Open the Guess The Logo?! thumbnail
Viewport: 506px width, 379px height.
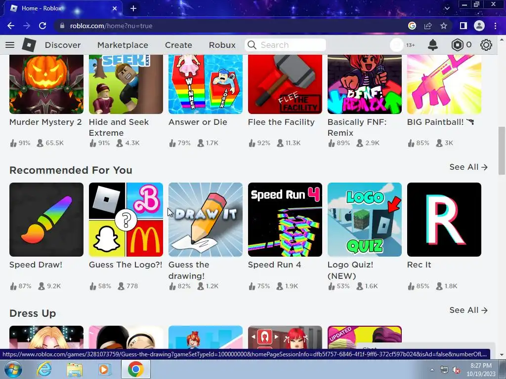(x=126, y=220)
